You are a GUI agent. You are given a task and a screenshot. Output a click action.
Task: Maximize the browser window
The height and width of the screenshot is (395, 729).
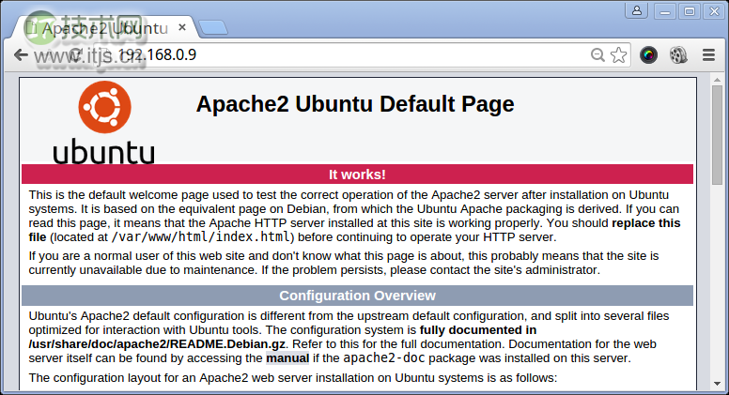click(x=690, y=11)
